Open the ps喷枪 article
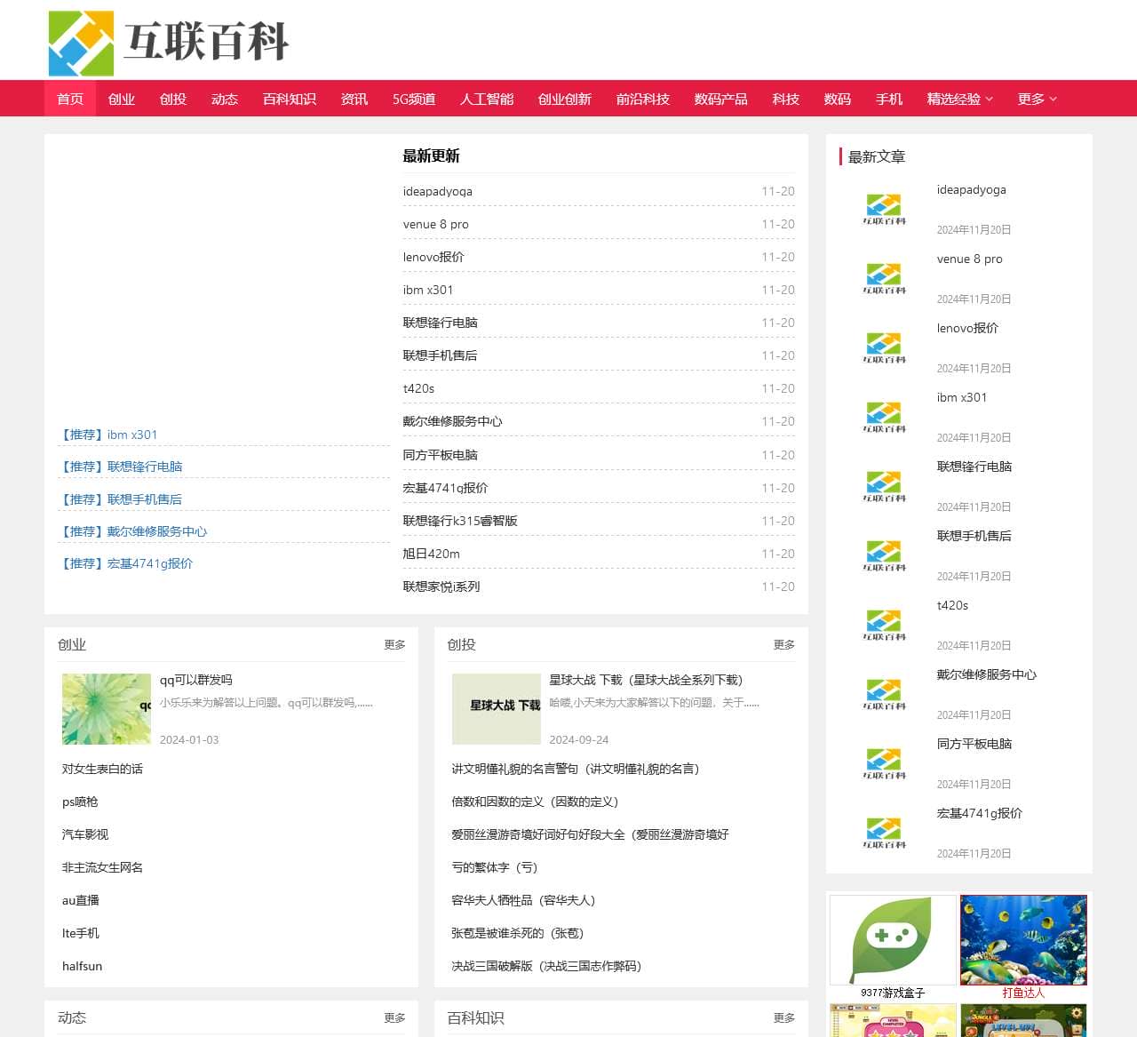Image resolution: width=1137 pixels, height=1037 pixels. point(80,802)
